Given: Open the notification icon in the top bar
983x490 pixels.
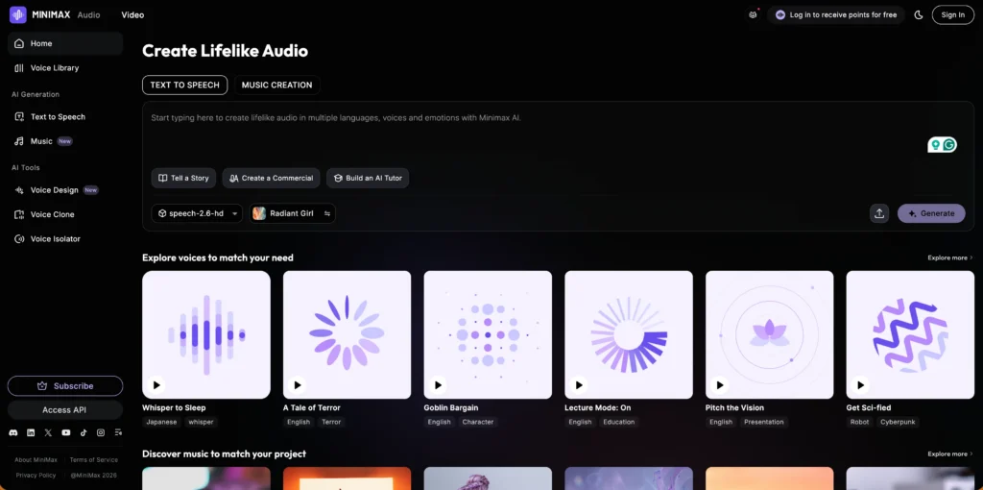Looking at the screenshot, I should pos(753,14).
